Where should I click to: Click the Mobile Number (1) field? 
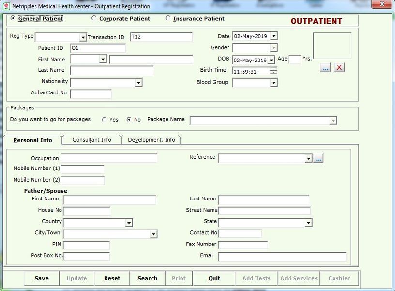(x=82, y=169)
